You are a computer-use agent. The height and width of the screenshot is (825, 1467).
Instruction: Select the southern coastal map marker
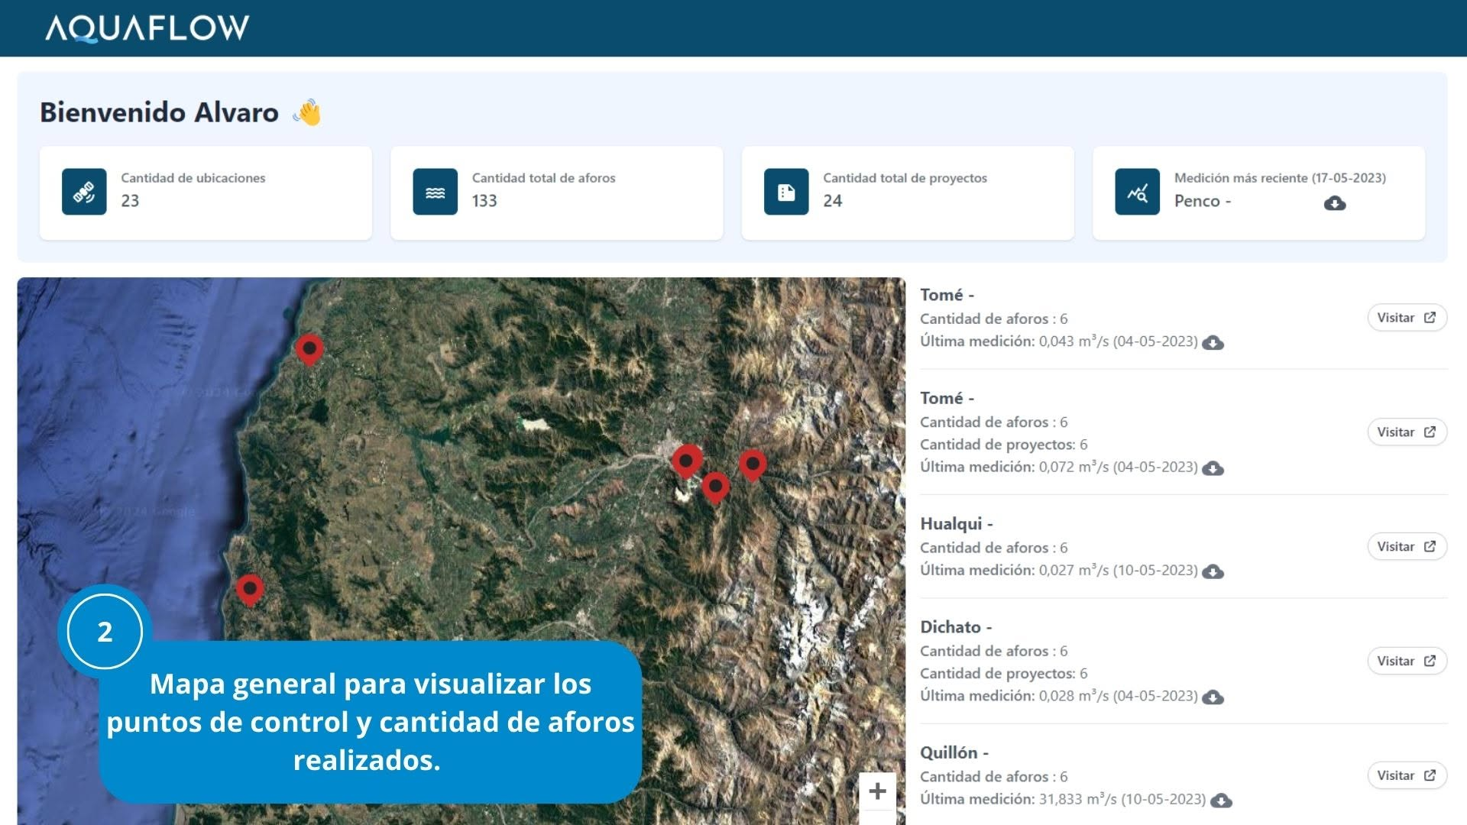(x=250, y=590)
